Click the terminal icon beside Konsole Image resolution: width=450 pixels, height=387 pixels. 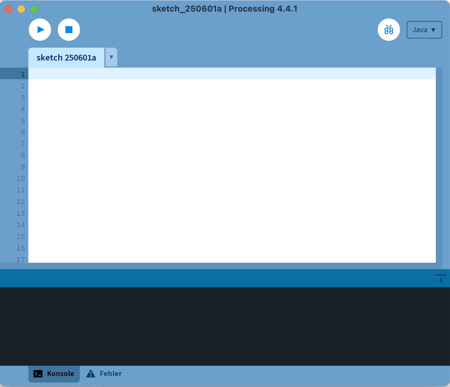coord(38,373)
